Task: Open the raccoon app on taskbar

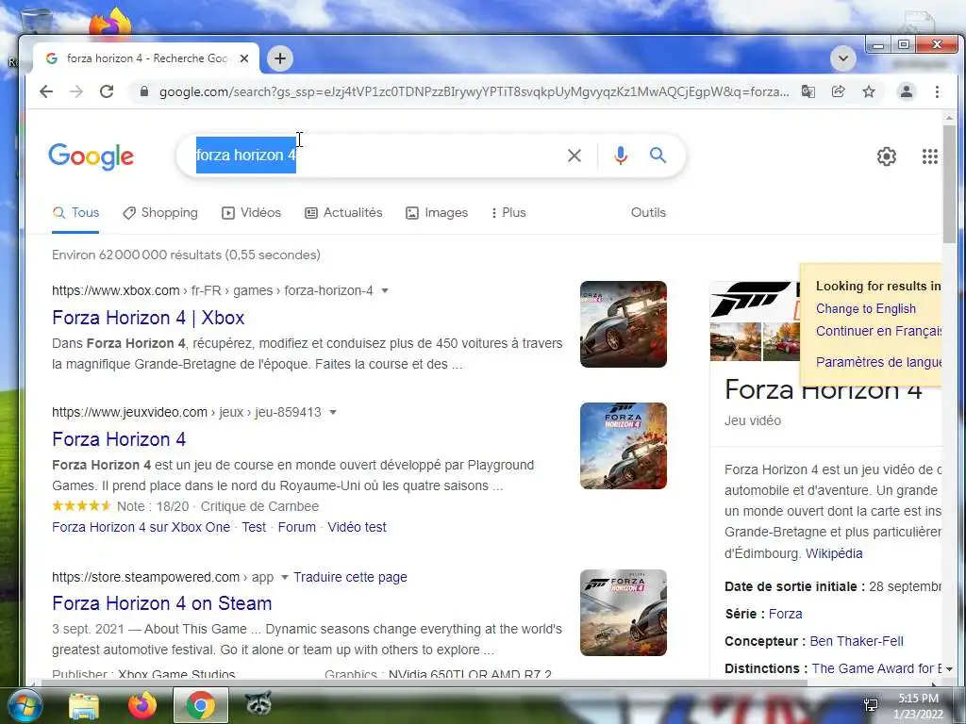Action: (x=258, y=703)
